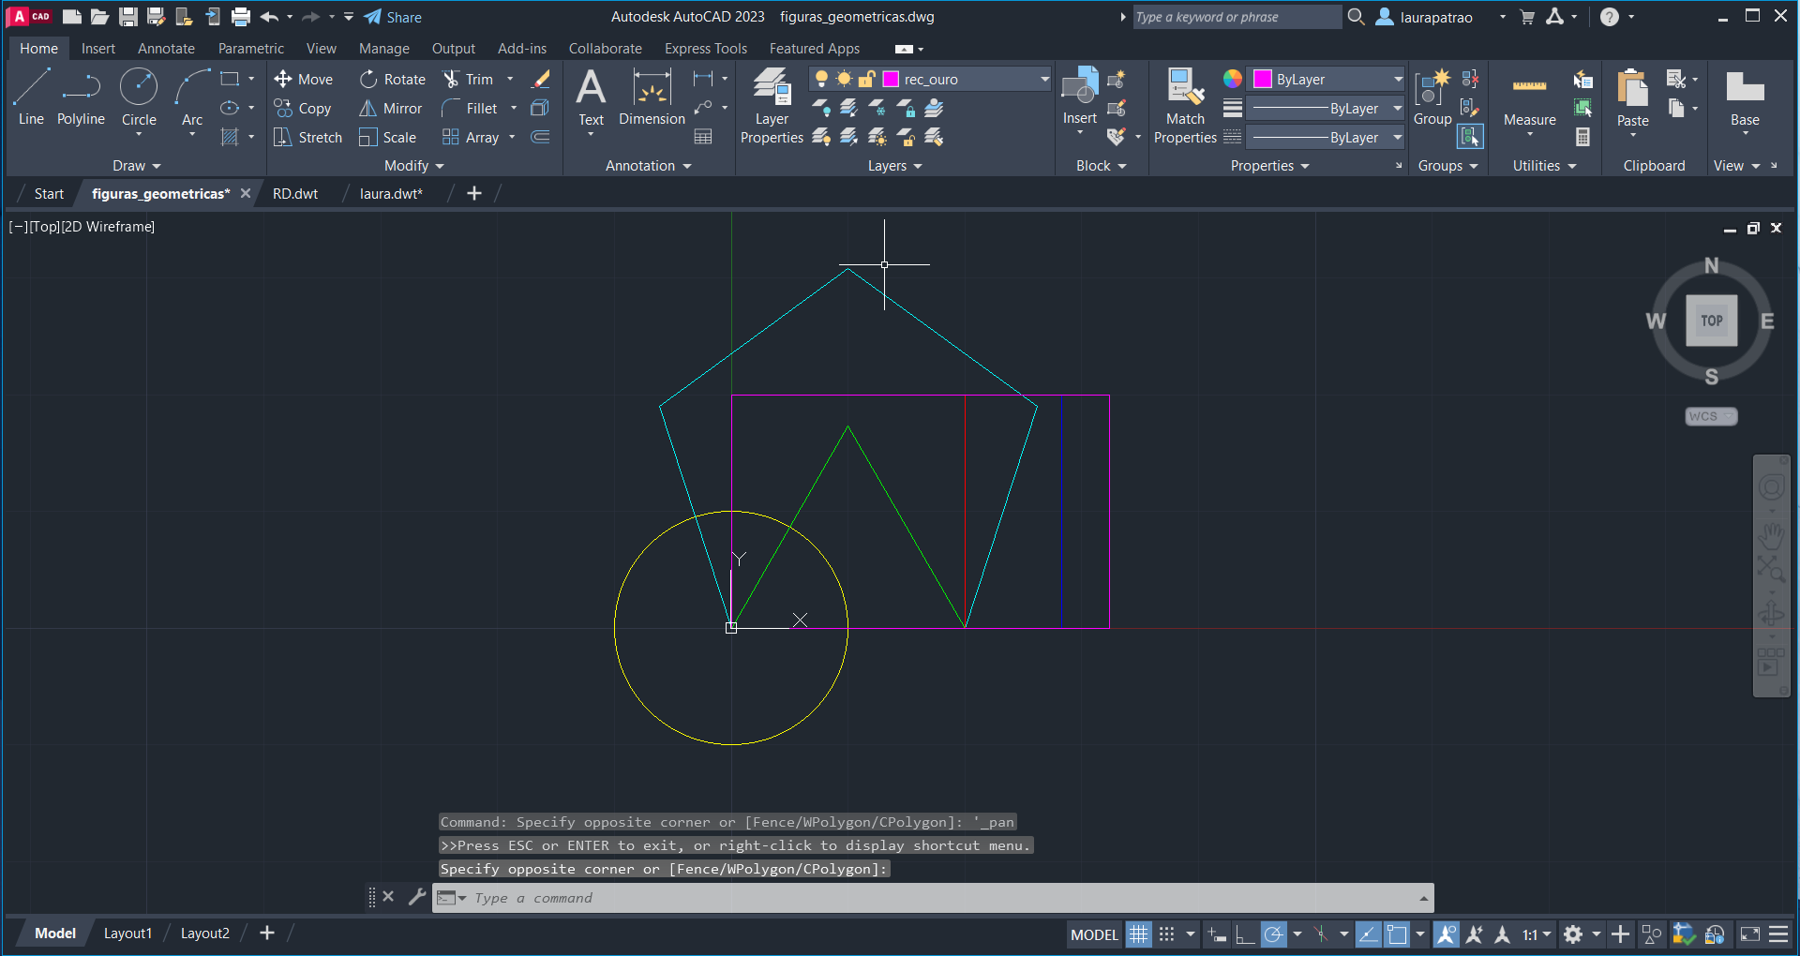This screenshot has width=1800, height=956.
Task: Switch to the RD.dwt drawing tab
Action: (295, 193)
